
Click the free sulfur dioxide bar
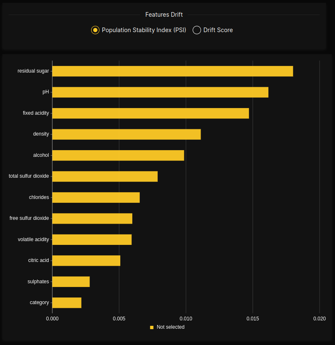[92, 219]
